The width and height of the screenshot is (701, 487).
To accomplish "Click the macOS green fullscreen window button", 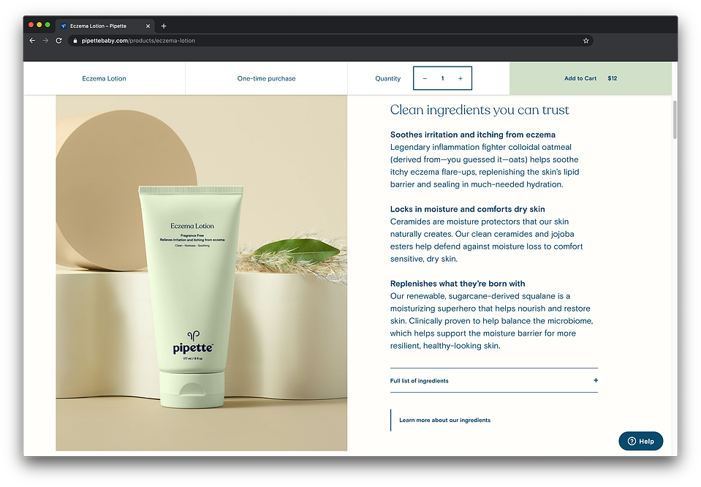I will (48, 25).
